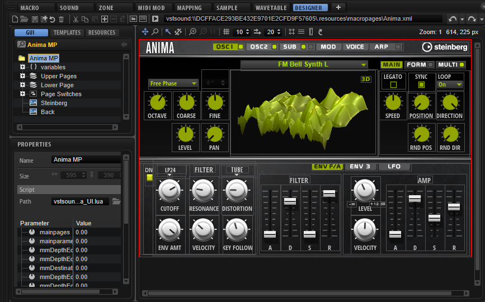Click the horizontal lines icon
The width and height of the screenshot is (485, 302).
(x=301, y=31)
